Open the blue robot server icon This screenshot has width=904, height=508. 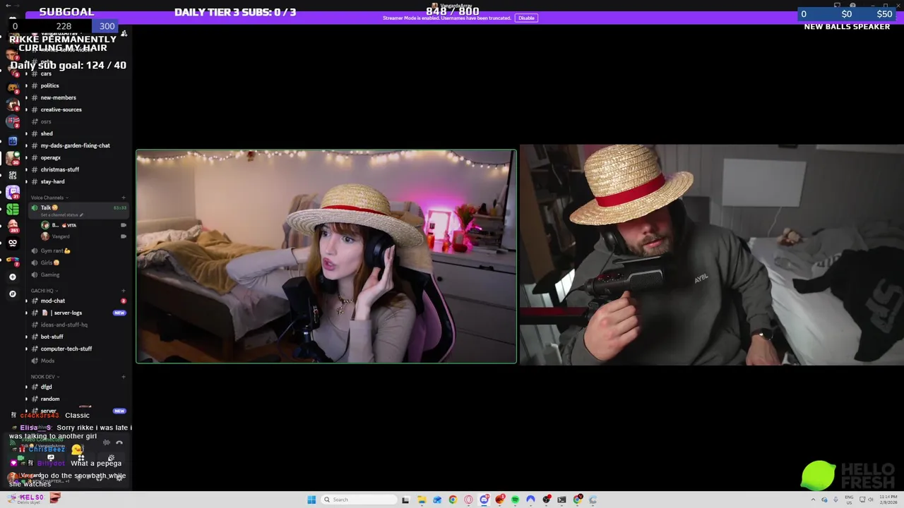13,140
